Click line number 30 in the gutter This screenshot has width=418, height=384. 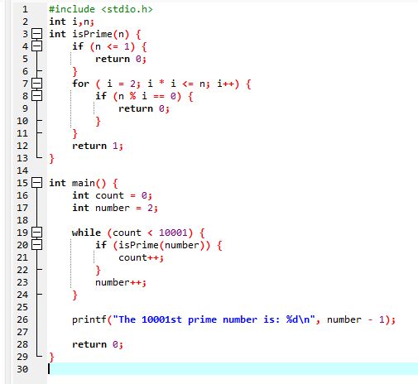tap(22, 369)
